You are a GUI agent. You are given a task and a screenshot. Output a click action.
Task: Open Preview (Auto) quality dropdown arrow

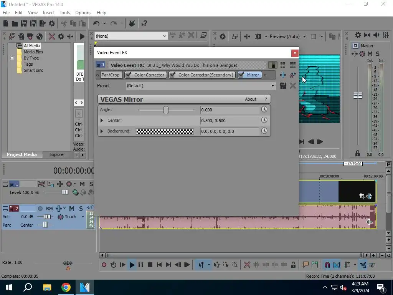[x=304, y=36]
